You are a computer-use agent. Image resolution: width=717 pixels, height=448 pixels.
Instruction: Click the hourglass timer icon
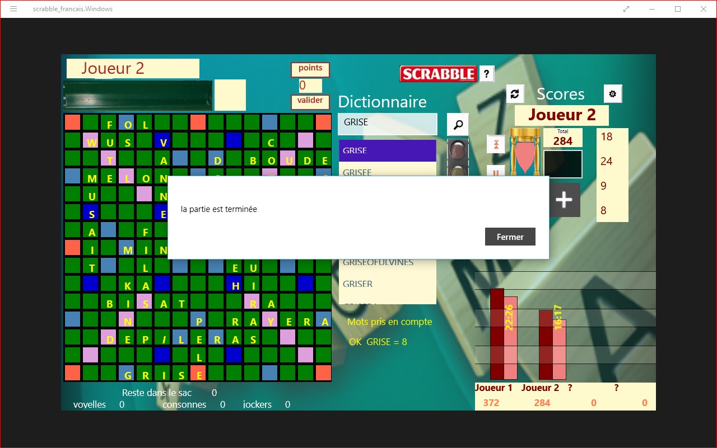click(x=525, y=152)
